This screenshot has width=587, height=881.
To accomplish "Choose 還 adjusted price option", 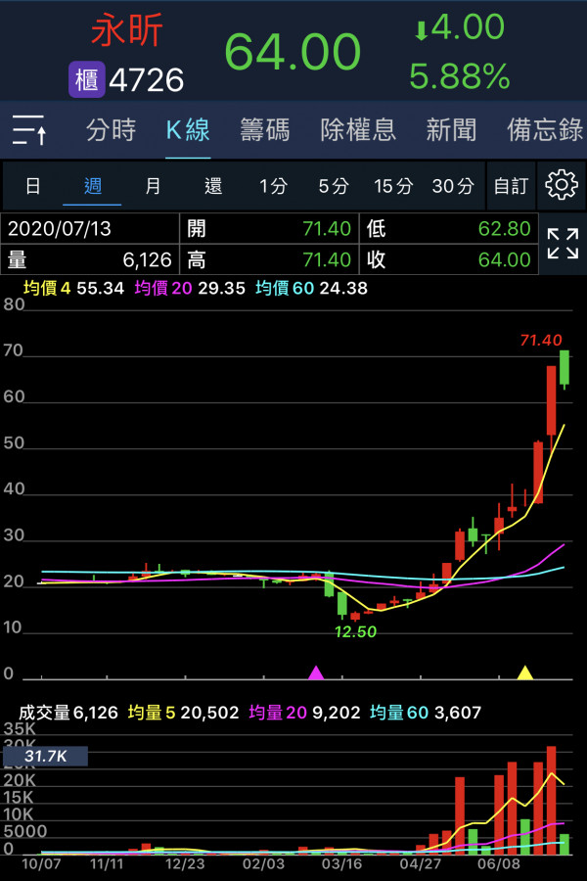I will point(213,186).
